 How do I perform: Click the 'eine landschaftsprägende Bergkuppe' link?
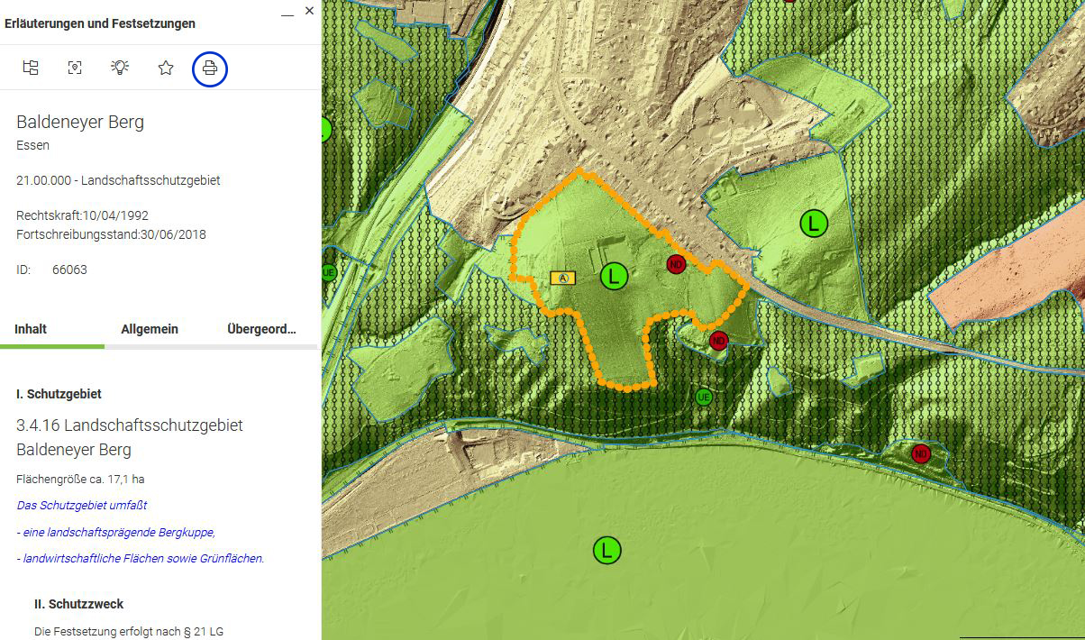(118, 532)
